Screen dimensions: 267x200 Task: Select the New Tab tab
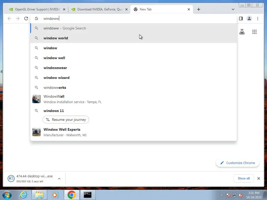(161, 9)
